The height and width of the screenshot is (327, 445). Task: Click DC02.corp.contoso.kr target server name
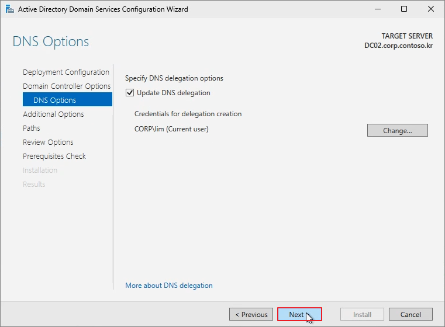coord(398,46)
